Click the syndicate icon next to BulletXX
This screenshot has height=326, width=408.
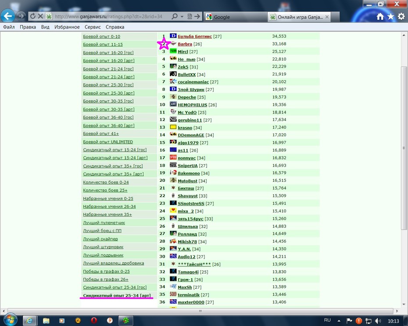[173, 74]
